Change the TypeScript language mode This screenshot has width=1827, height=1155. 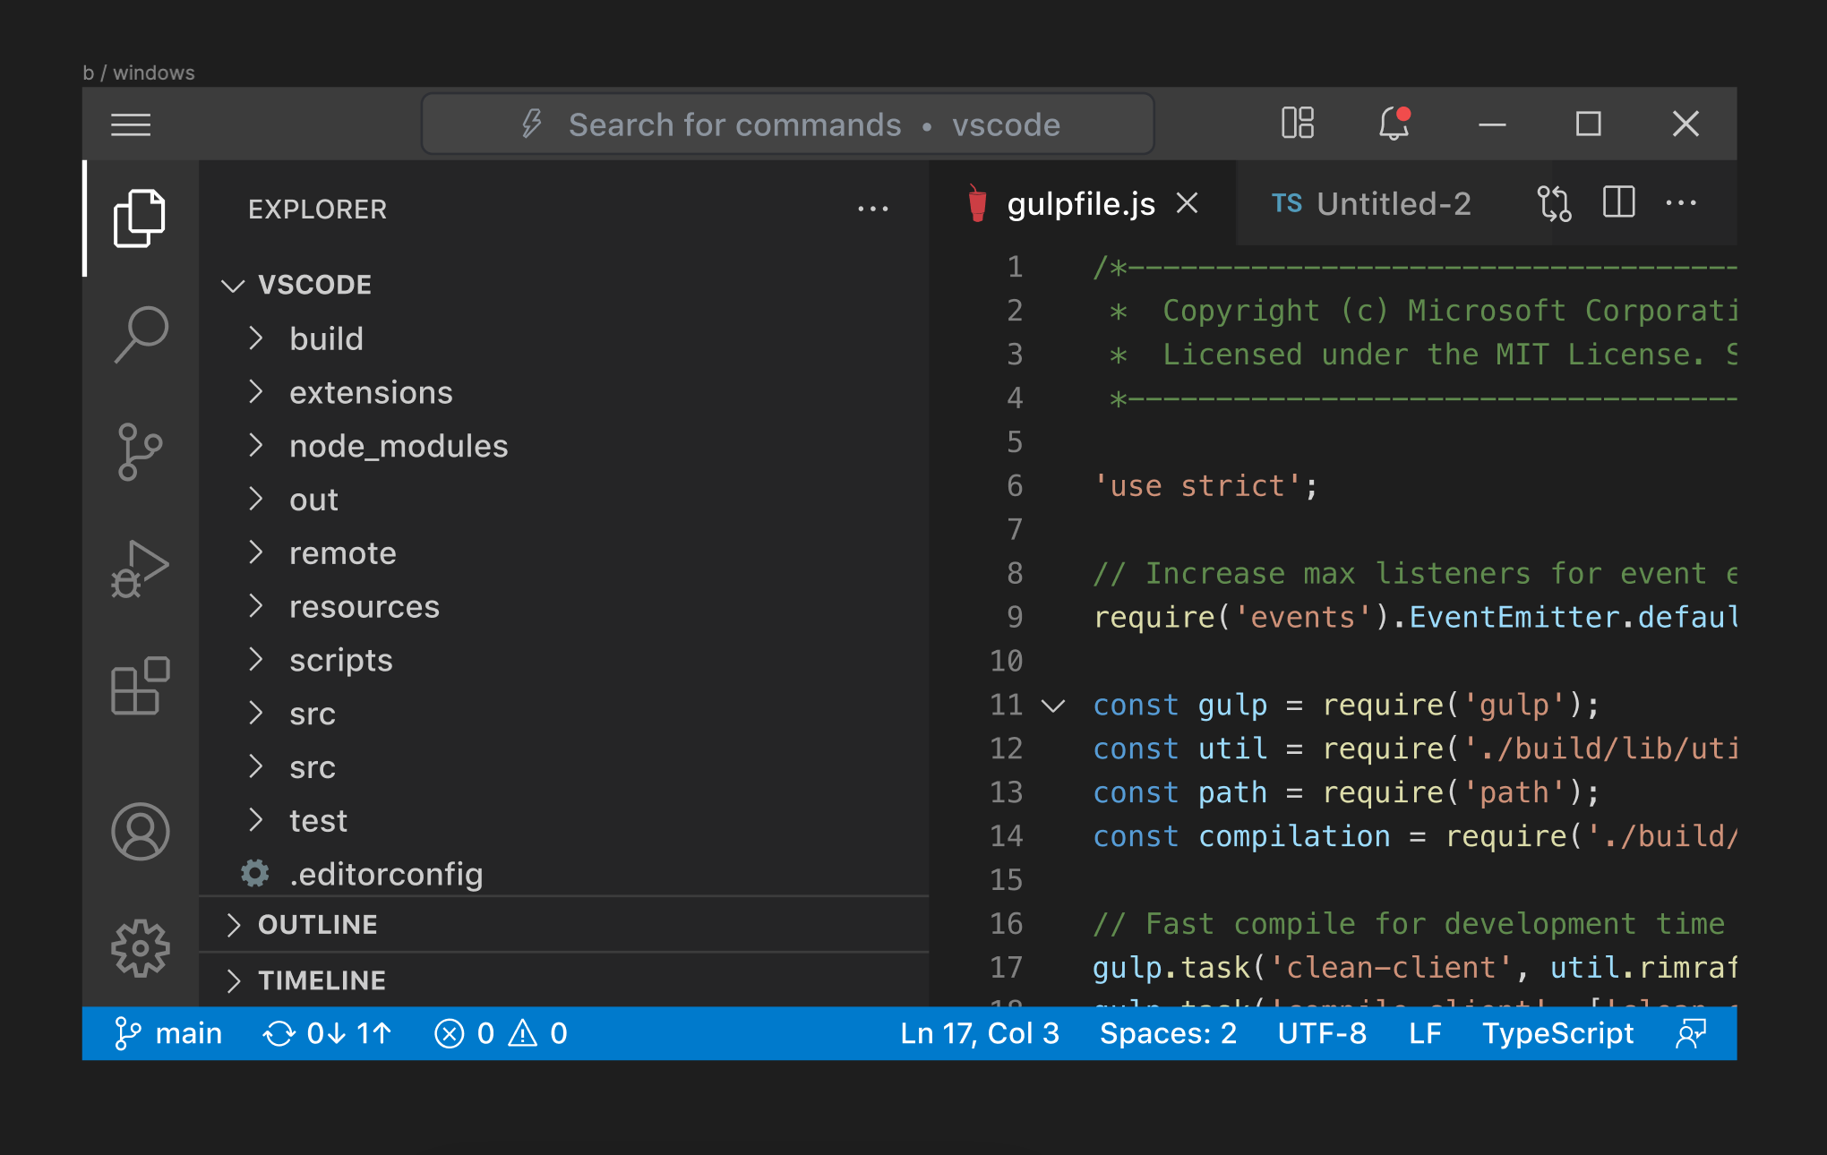[x=1557, y=1033]
